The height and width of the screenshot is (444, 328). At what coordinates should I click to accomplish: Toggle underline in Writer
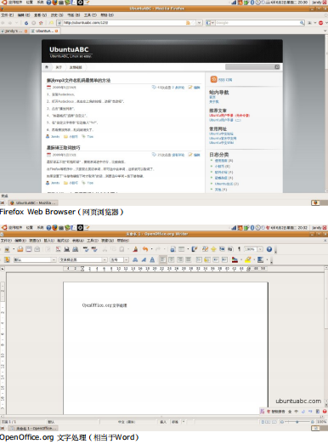pos(152,259)
